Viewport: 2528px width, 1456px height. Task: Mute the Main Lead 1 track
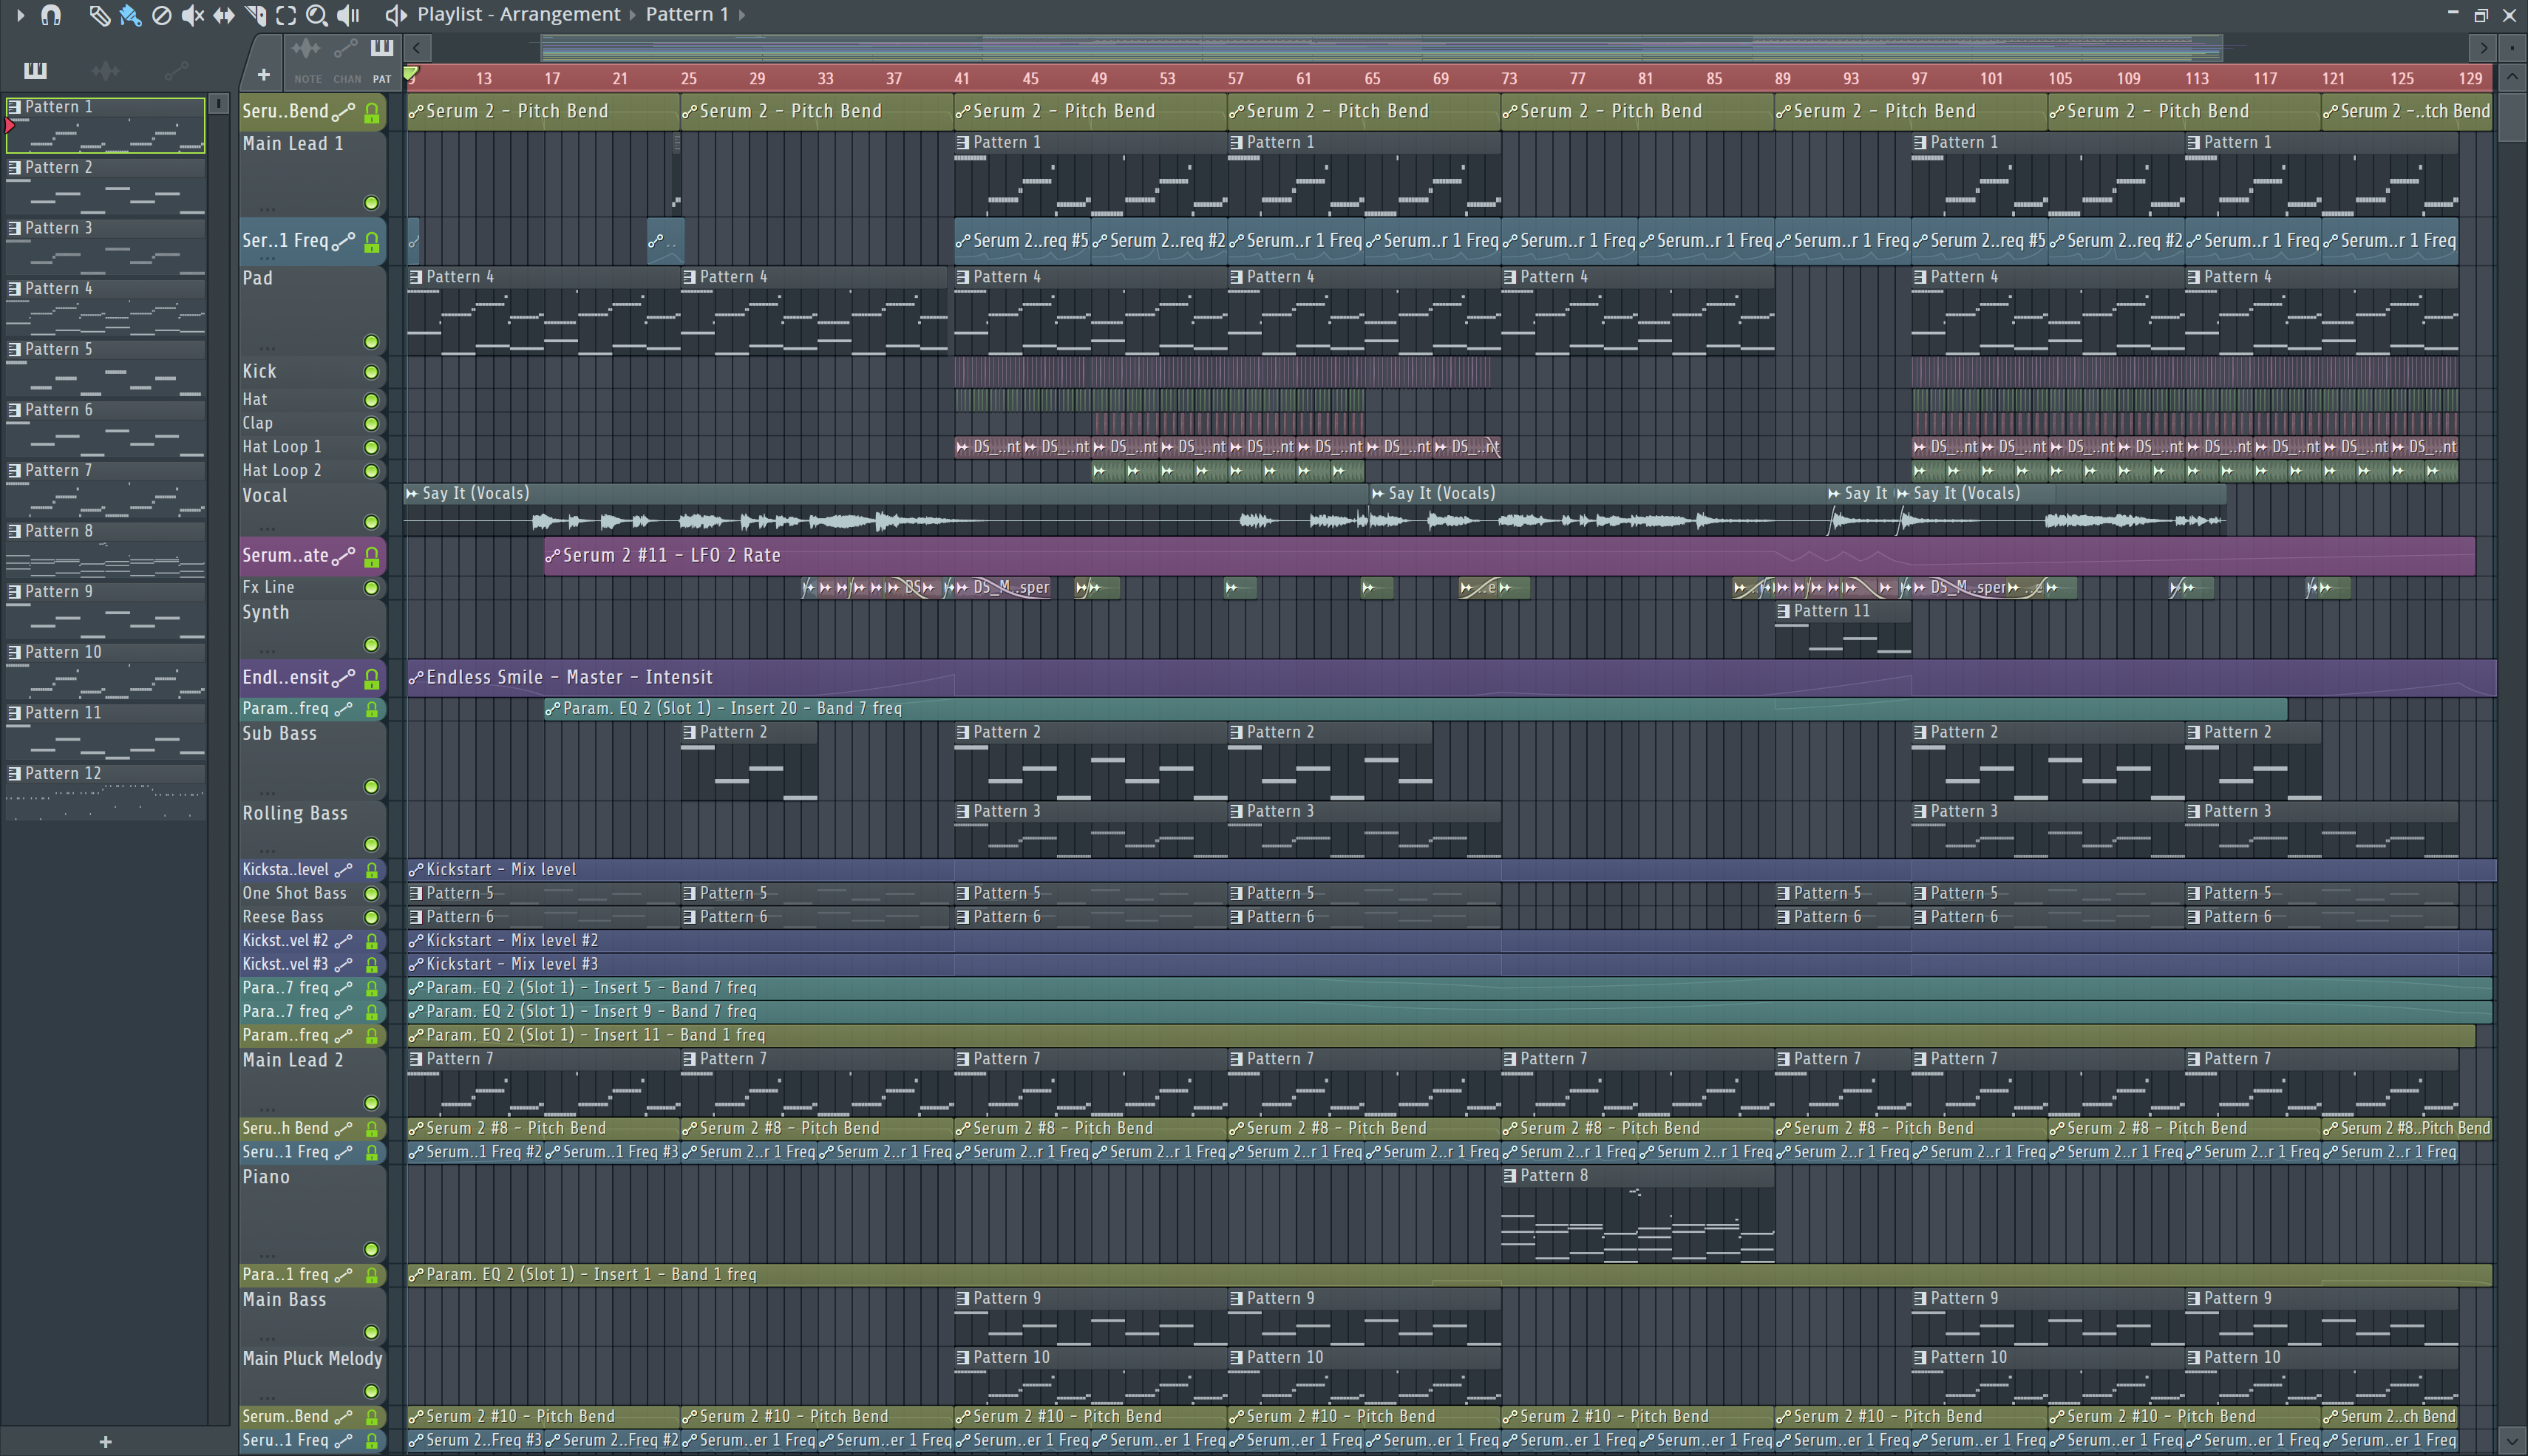pyautogui.click(x=371, y=203)
